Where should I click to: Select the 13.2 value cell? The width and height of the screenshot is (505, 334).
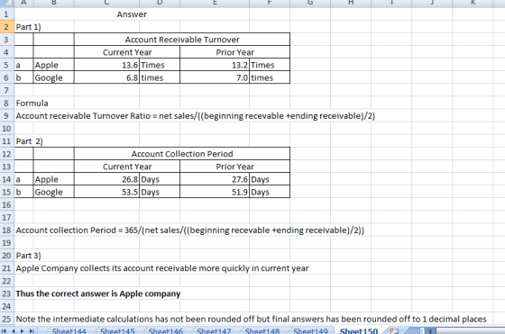[215, 65]
